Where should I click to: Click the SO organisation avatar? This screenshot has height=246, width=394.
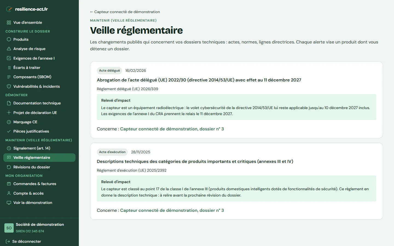9,228
